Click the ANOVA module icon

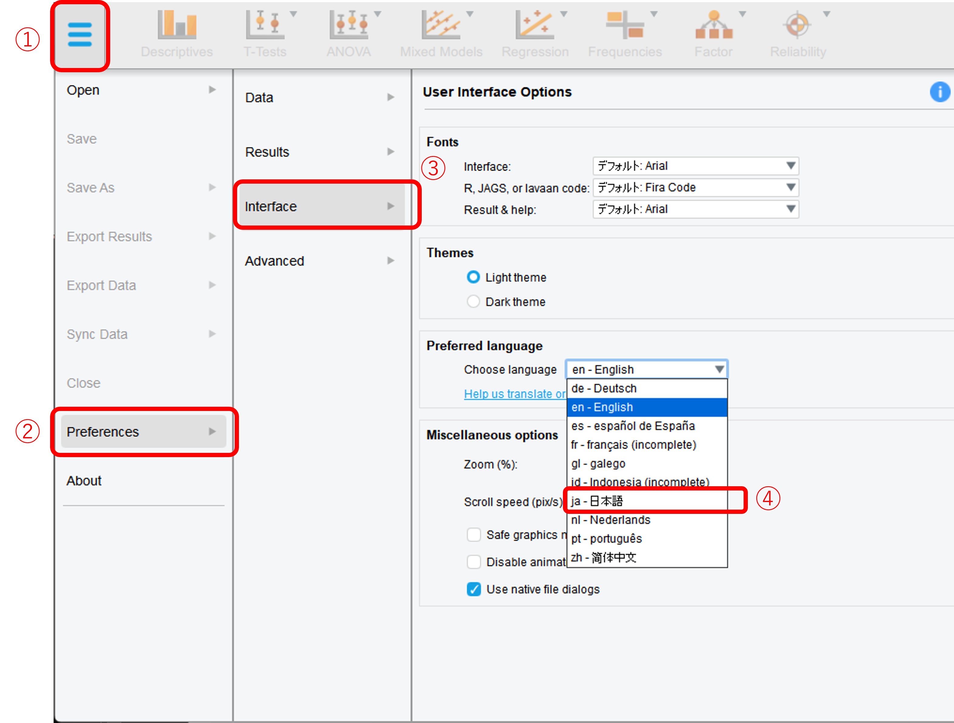(x=349, y=25)
